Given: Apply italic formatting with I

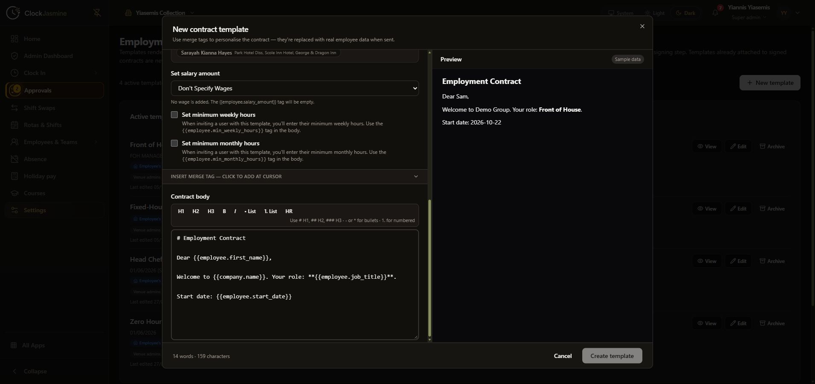Looking at the screenshot, I should tap(235, 211).
